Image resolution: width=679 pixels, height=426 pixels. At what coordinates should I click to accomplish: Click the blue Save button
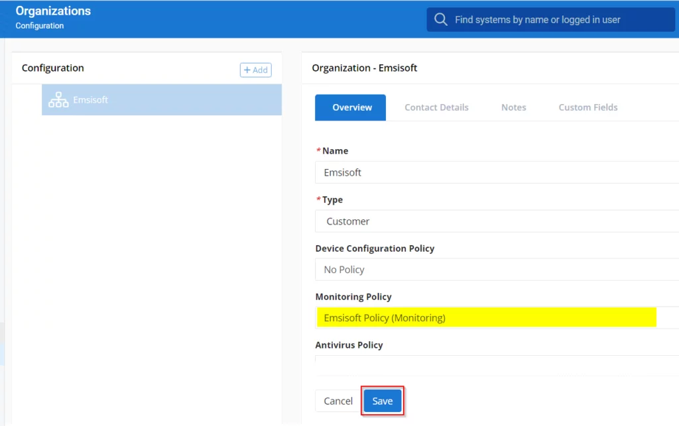point(383,401)
